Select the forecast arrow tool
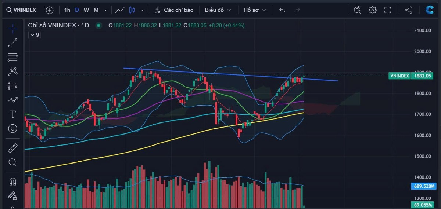 click(x=12, y=100)
